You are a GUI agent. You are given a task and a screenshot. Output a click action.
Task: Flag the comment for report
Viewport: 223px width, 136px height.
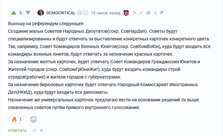[x=162, y=13]
